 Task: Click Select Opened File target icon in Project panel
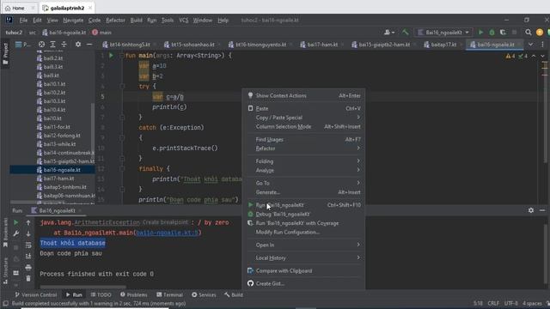point(42,45)
